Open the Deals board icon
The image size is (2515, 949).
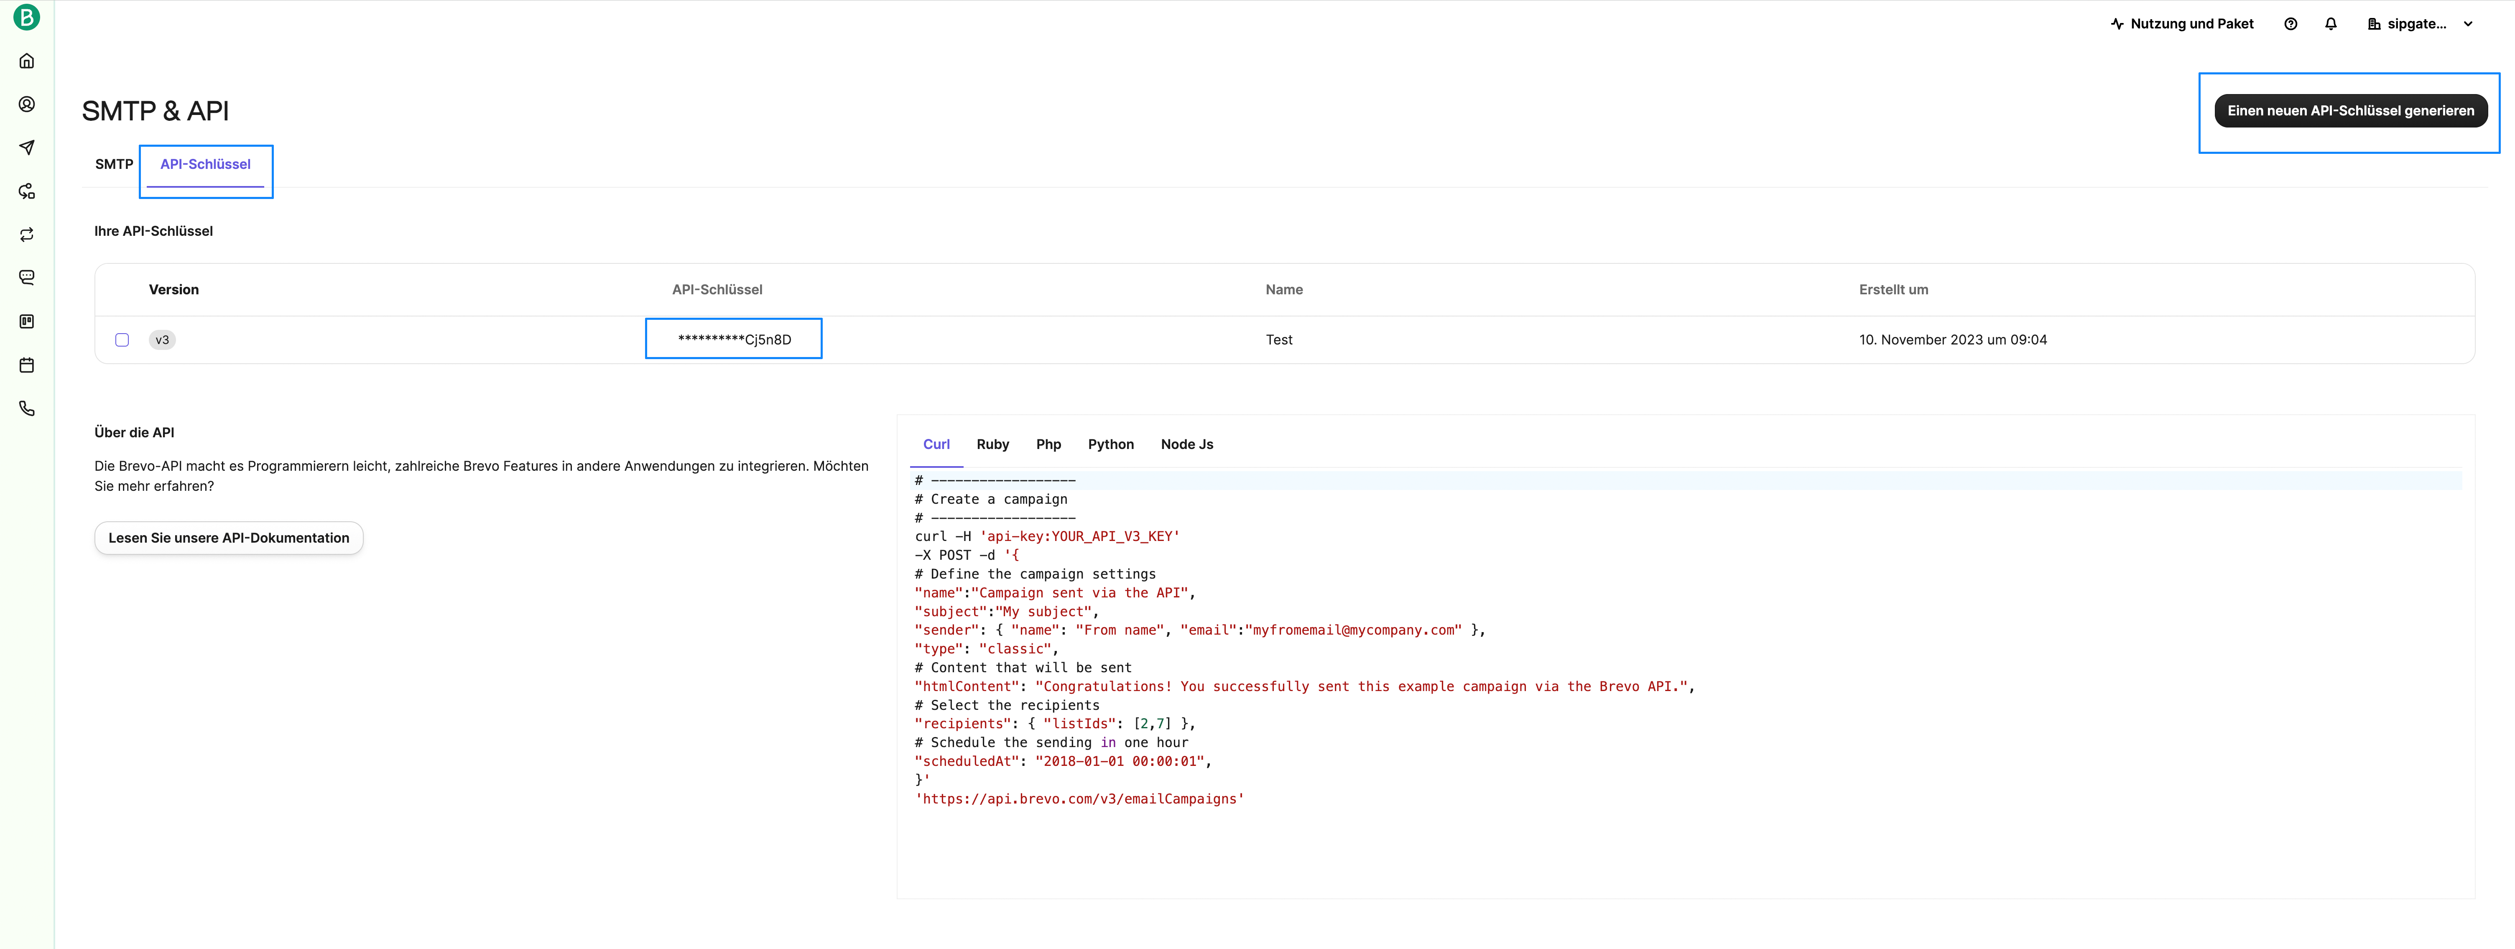pos(26,321)
